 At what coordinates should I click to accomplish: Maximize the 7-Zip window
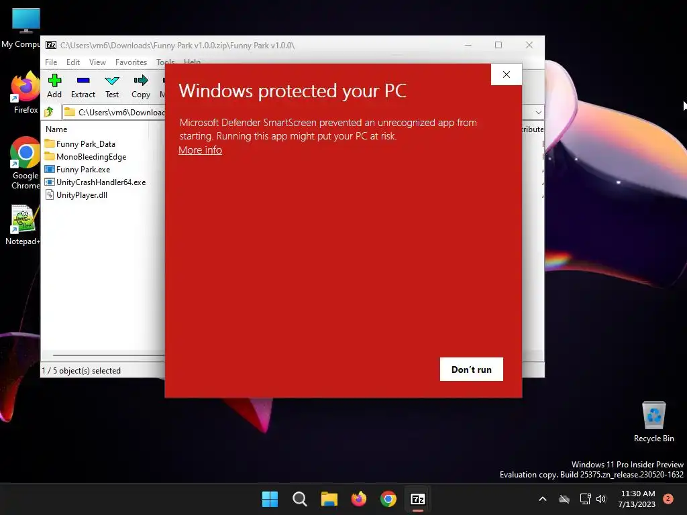[498, 45]
